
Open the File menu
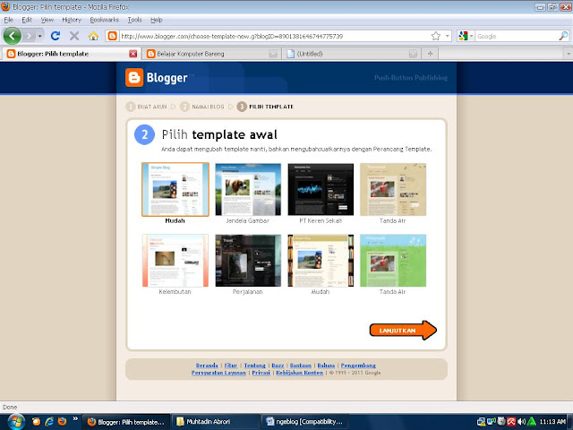coord(8,20)
